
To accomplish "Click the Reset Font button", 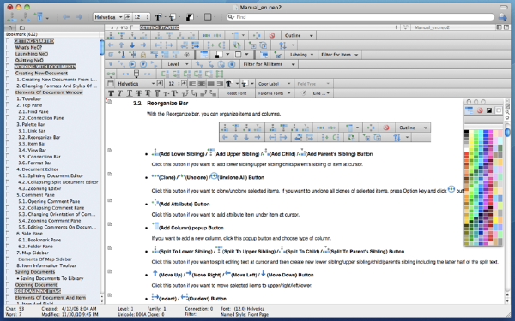I will click(236, 93).
